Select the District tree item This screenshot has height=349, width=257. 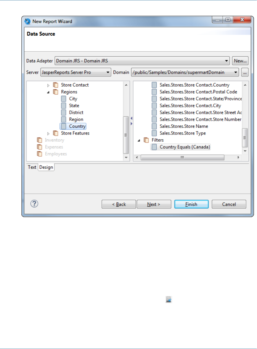[x=76, y=112]
